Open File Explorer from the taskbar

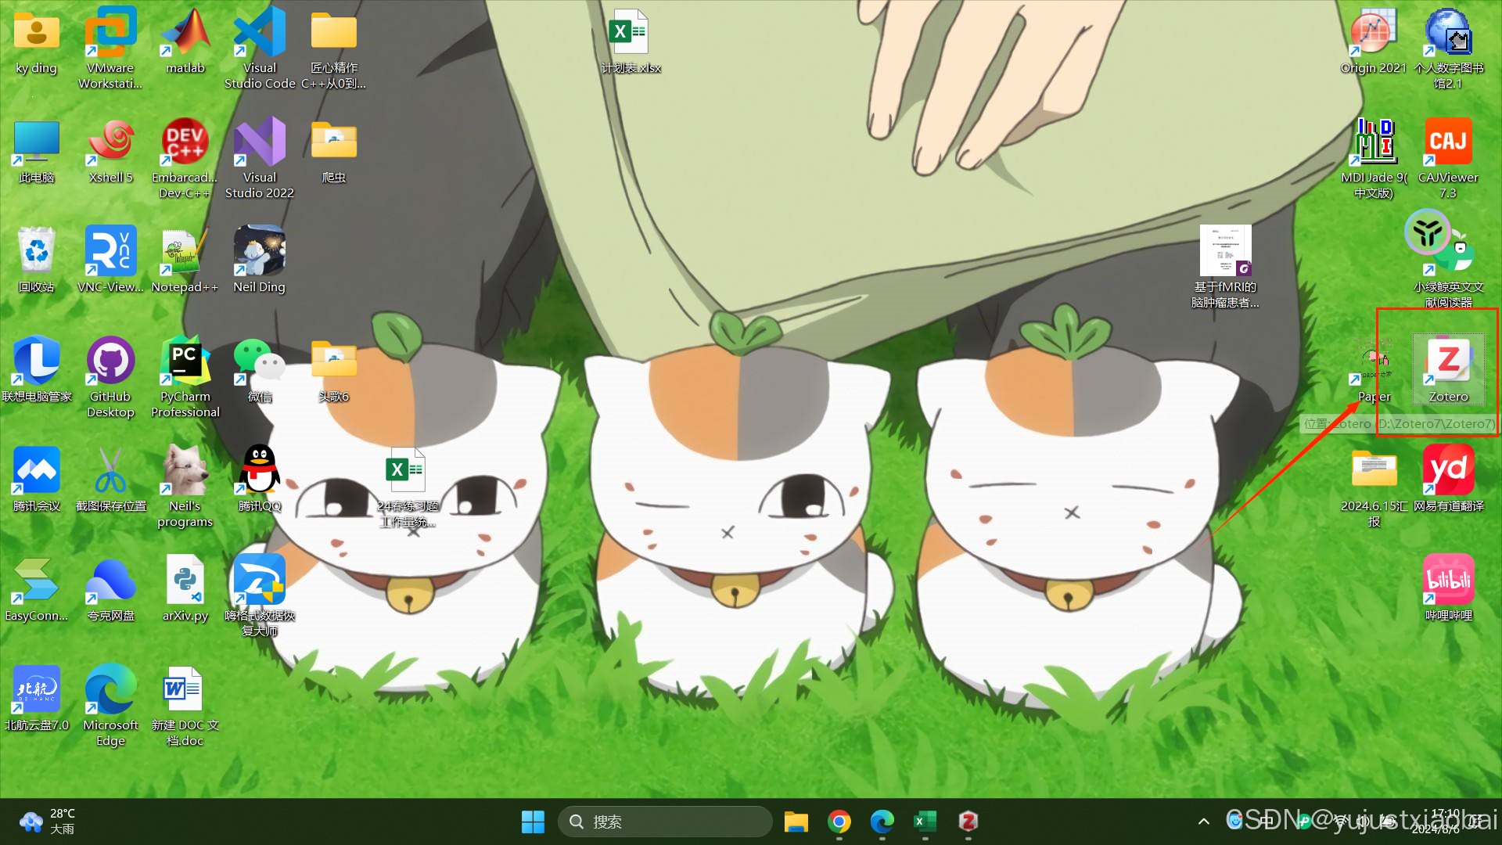tap(796, 822)
